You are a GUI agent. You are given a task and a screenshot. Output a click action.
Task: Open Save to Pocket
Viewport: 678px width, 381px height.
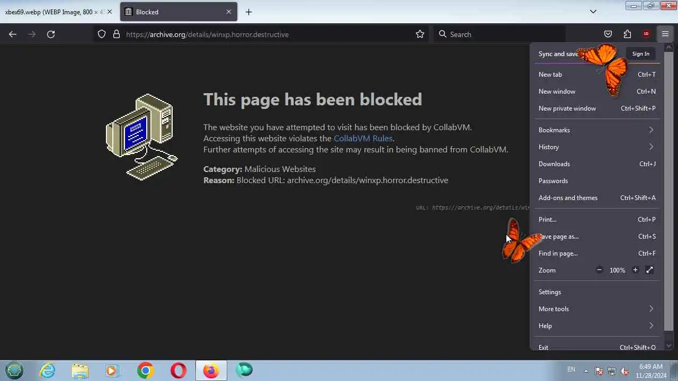pyautogui.click(x=608, y=34)
